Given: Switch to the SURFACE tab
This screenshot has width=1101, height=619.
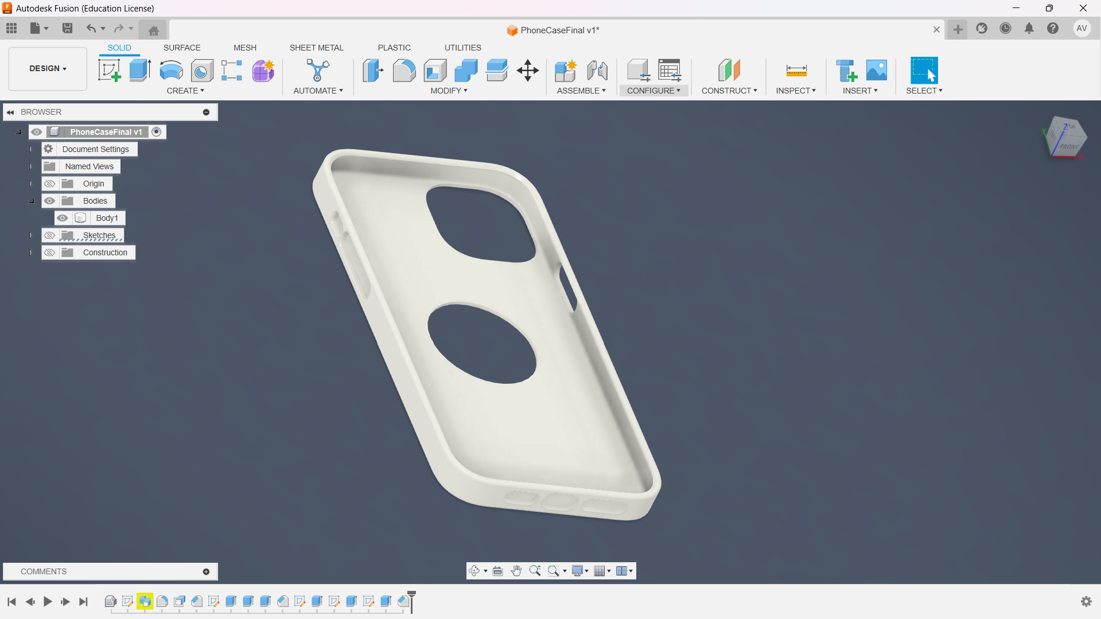Looking at the screenshot, I should coord(182,48).
